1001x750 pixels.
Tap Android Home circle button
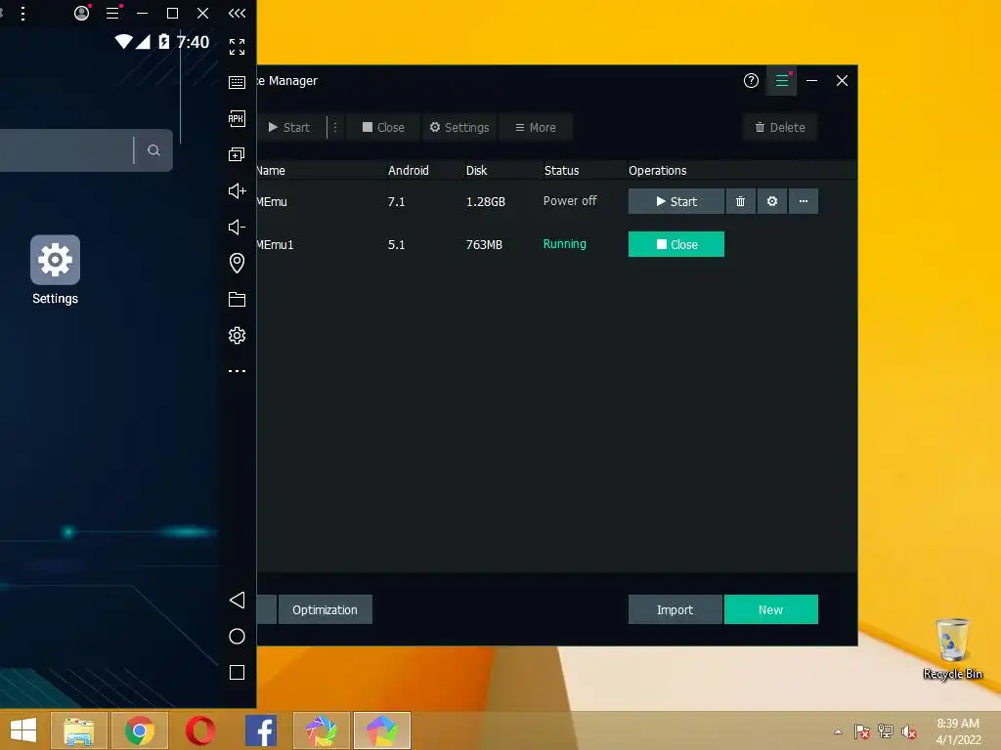pos(237,637)
